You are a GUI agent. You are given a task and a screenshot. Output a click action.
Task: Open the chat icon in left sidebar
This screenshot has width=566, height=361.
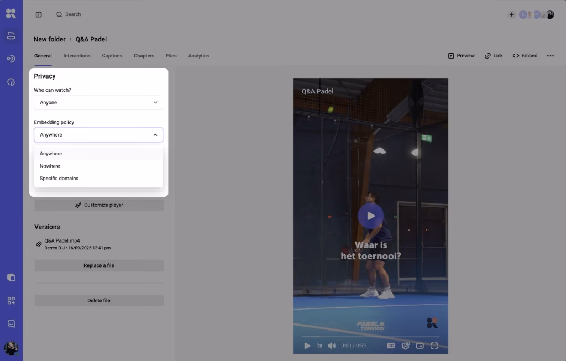[x=11, y=323]
